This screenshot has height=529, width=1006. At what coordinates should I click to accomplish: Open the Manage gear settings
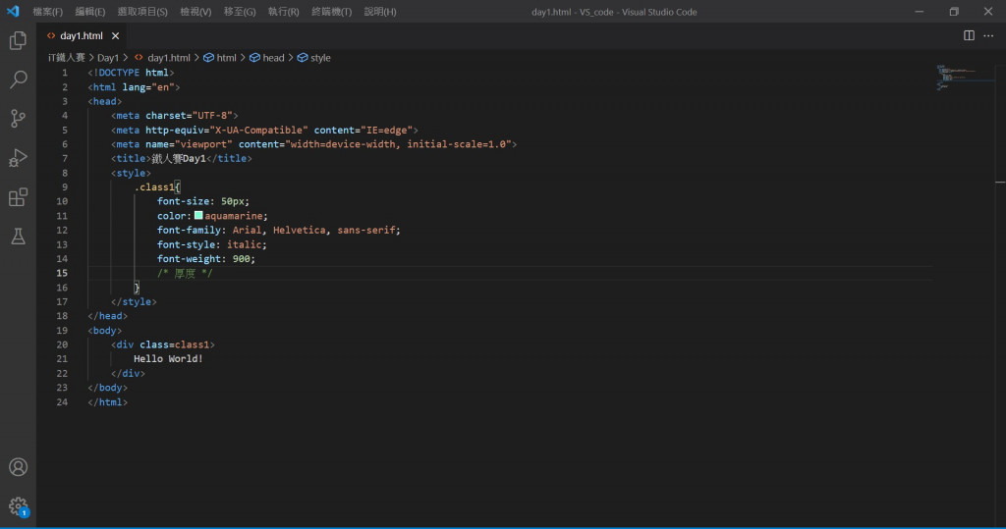point(18,506)
